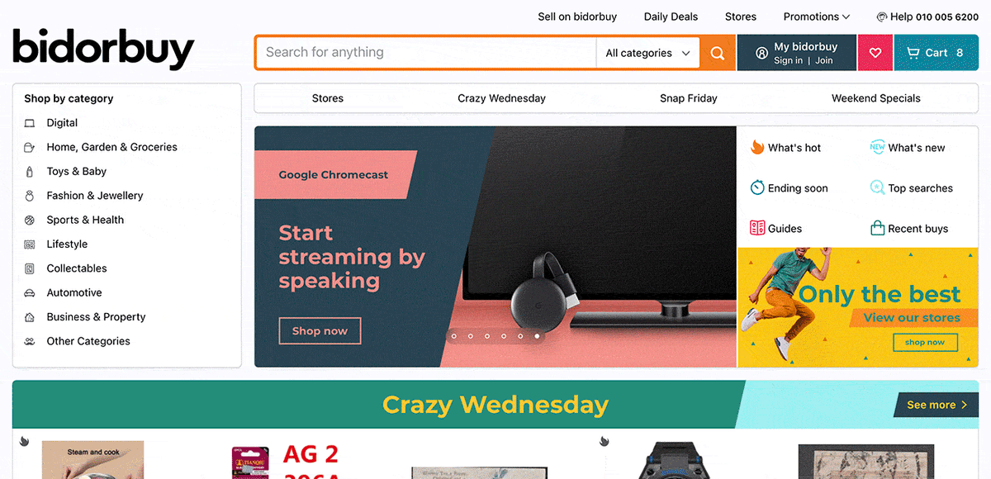Viewport: 991px width, 479px height.
Task: Expand the All categories dropdown
Action: coord(648,53)
